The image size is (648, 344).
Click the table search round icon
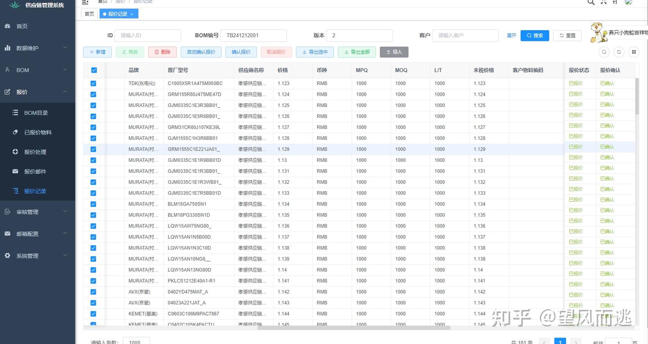click(x=604, y=52)
